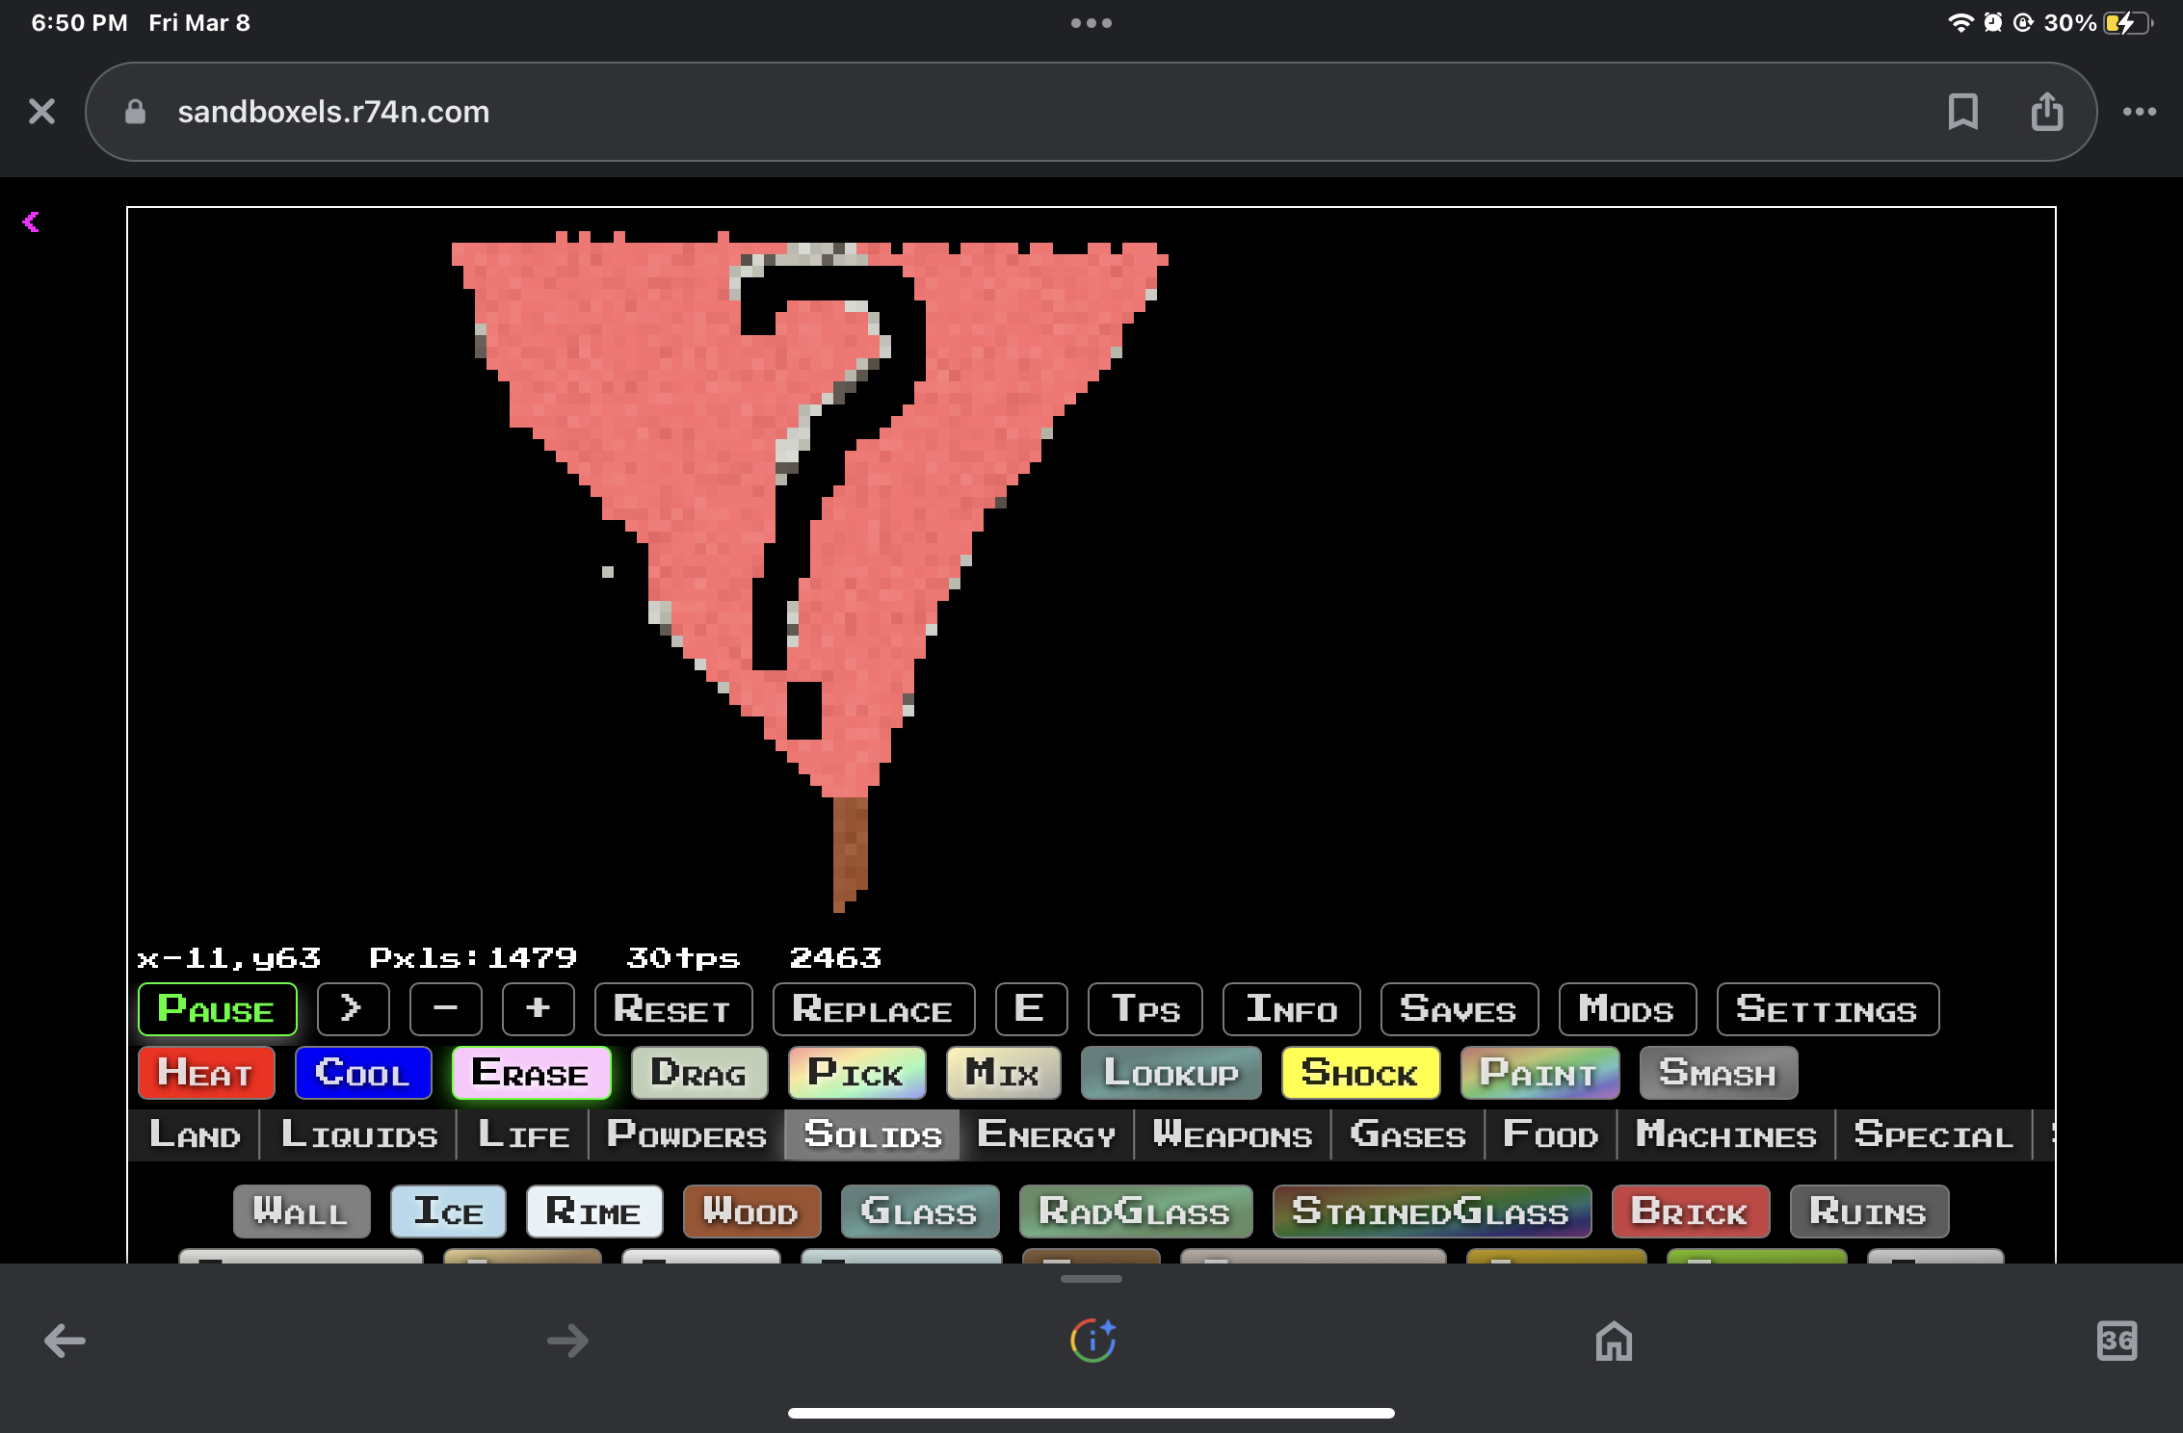This screenshot has height=1433, width=2183.
Task: Decrease brush size with minus button
Action: click(445, 1009)
